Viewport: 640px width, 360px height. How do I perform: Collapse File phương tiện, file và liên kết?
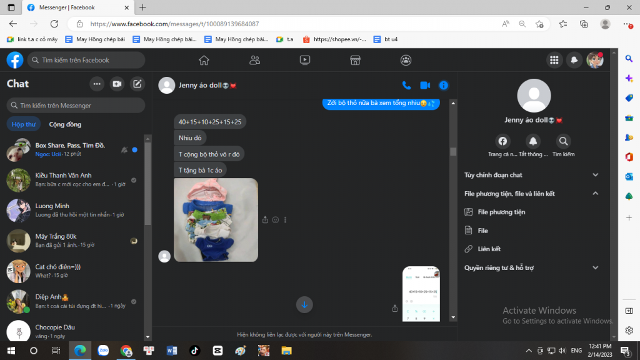595,194
